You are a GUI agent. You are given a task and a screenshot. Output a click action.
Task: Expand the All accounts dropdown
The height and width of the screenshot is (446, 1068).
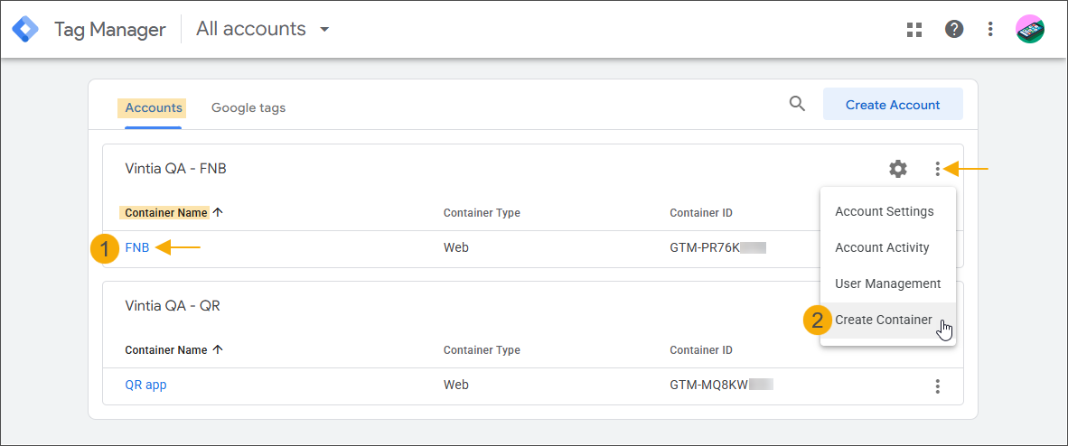[263, 29]
